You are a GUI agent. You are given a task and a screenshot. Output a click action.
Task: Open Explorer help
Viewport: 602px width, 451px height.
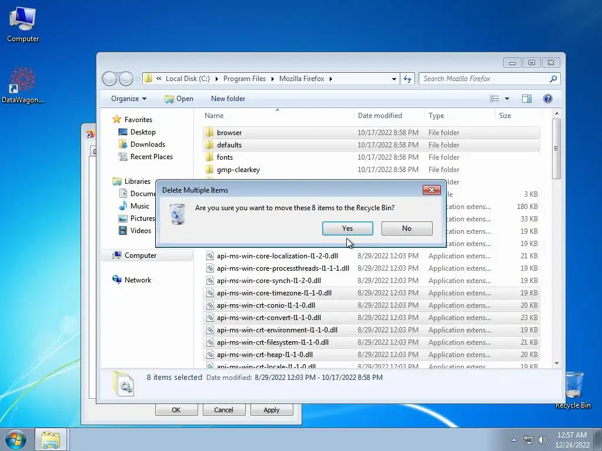(548, 99)
